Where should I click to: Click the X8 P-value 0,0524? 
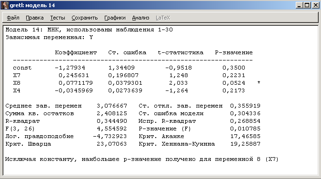pos(234,83)
